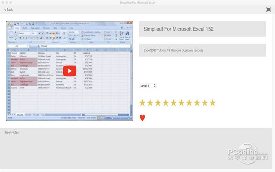Play the video with the red play button
Screen dimensions: 275x172
point(70,71)
